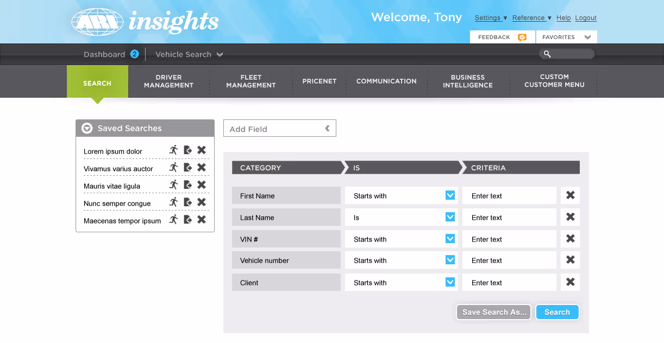Screen dimensions: 664x343
Task: Click the ARI insights globe logo
Action: click(x=97, y=22)
